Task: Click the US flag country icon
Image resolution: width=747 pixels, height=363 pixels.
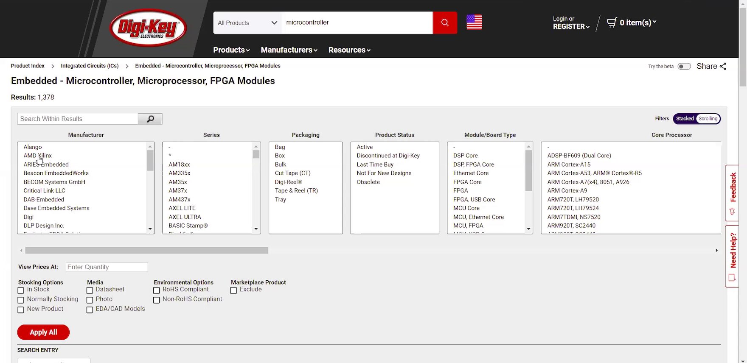Action: click(474, 22)
